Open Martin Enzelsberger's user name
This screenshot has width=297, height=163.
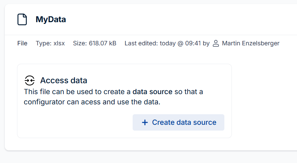[250, 43]
